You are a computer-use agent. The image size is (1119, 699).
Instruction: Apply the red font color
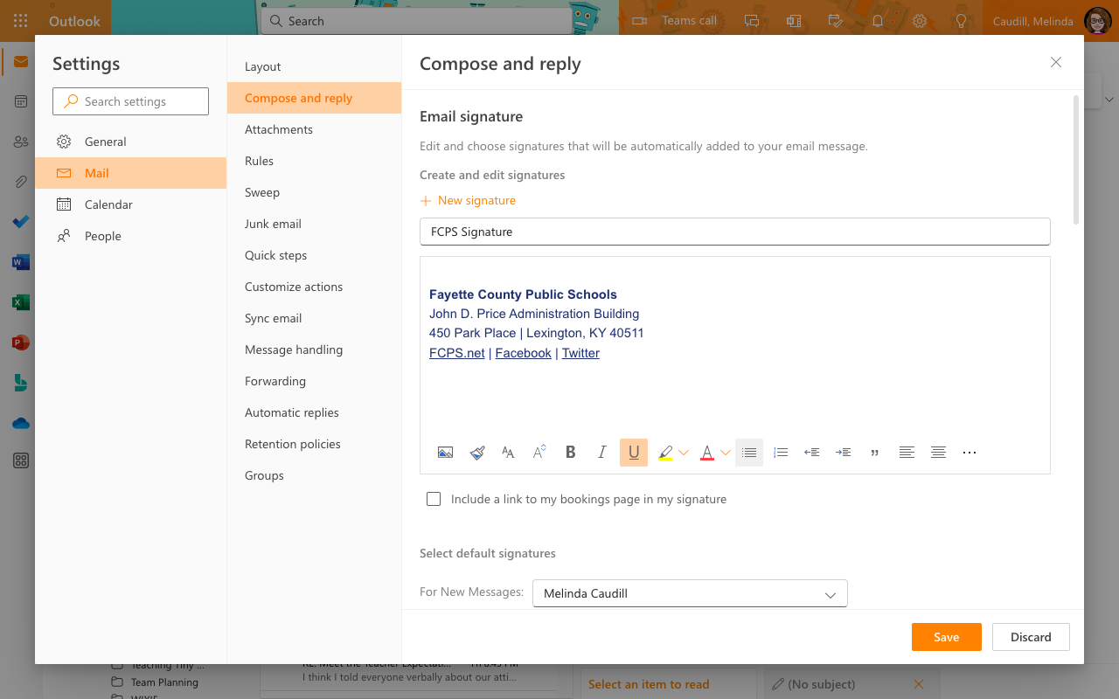click(707, 453)
